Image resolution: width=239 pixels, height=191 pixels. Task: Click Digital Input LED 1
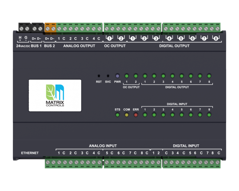point(145,115)
